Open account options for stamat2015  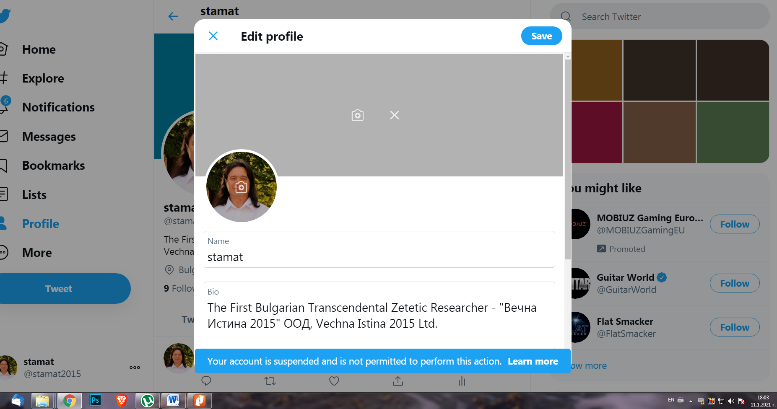click(135, 368)
